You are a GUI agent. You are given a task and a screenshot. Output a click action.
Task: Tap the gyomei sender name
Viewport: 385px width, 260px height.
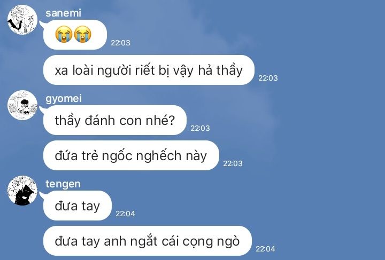tap(64, 99)
